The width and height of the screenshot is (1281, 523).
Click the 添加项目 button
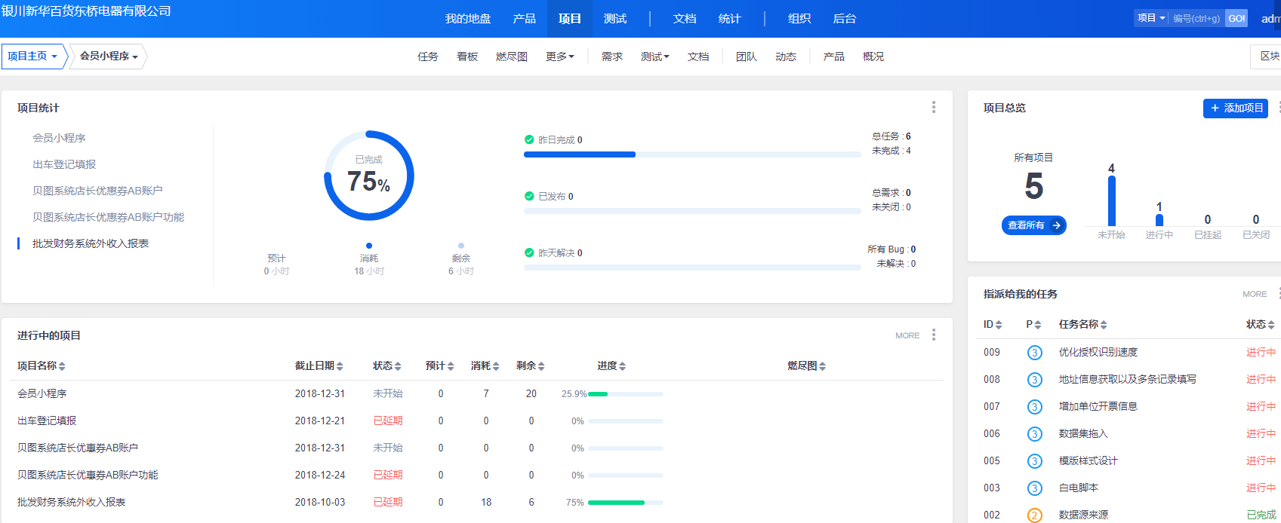point(1235,108)
